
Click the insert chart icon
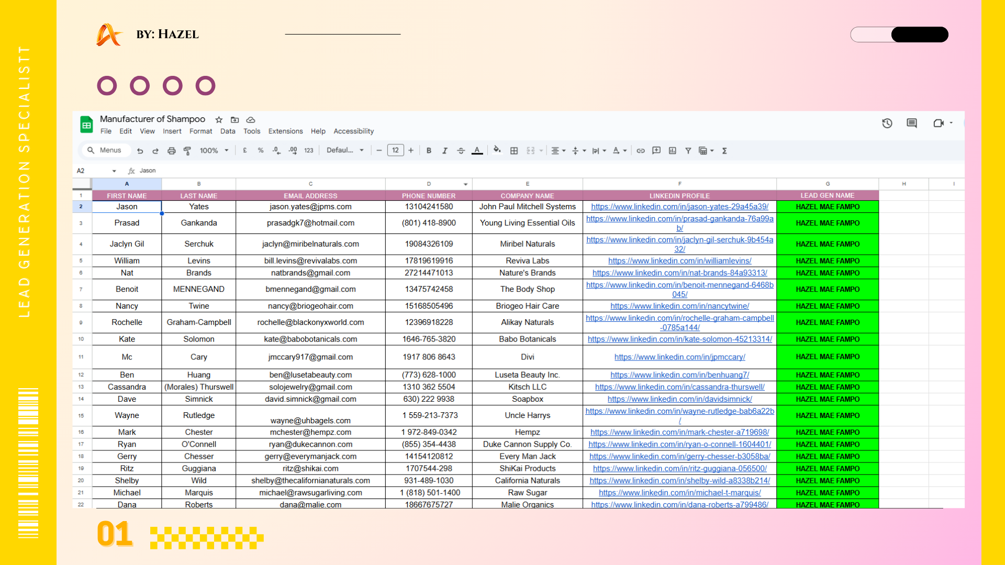point(673,151)
